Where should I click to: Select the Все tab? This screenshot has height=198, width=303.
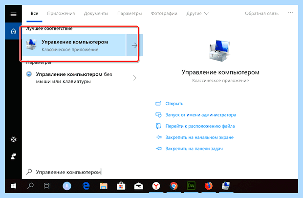pyautogui.click(x=34, y=13)
